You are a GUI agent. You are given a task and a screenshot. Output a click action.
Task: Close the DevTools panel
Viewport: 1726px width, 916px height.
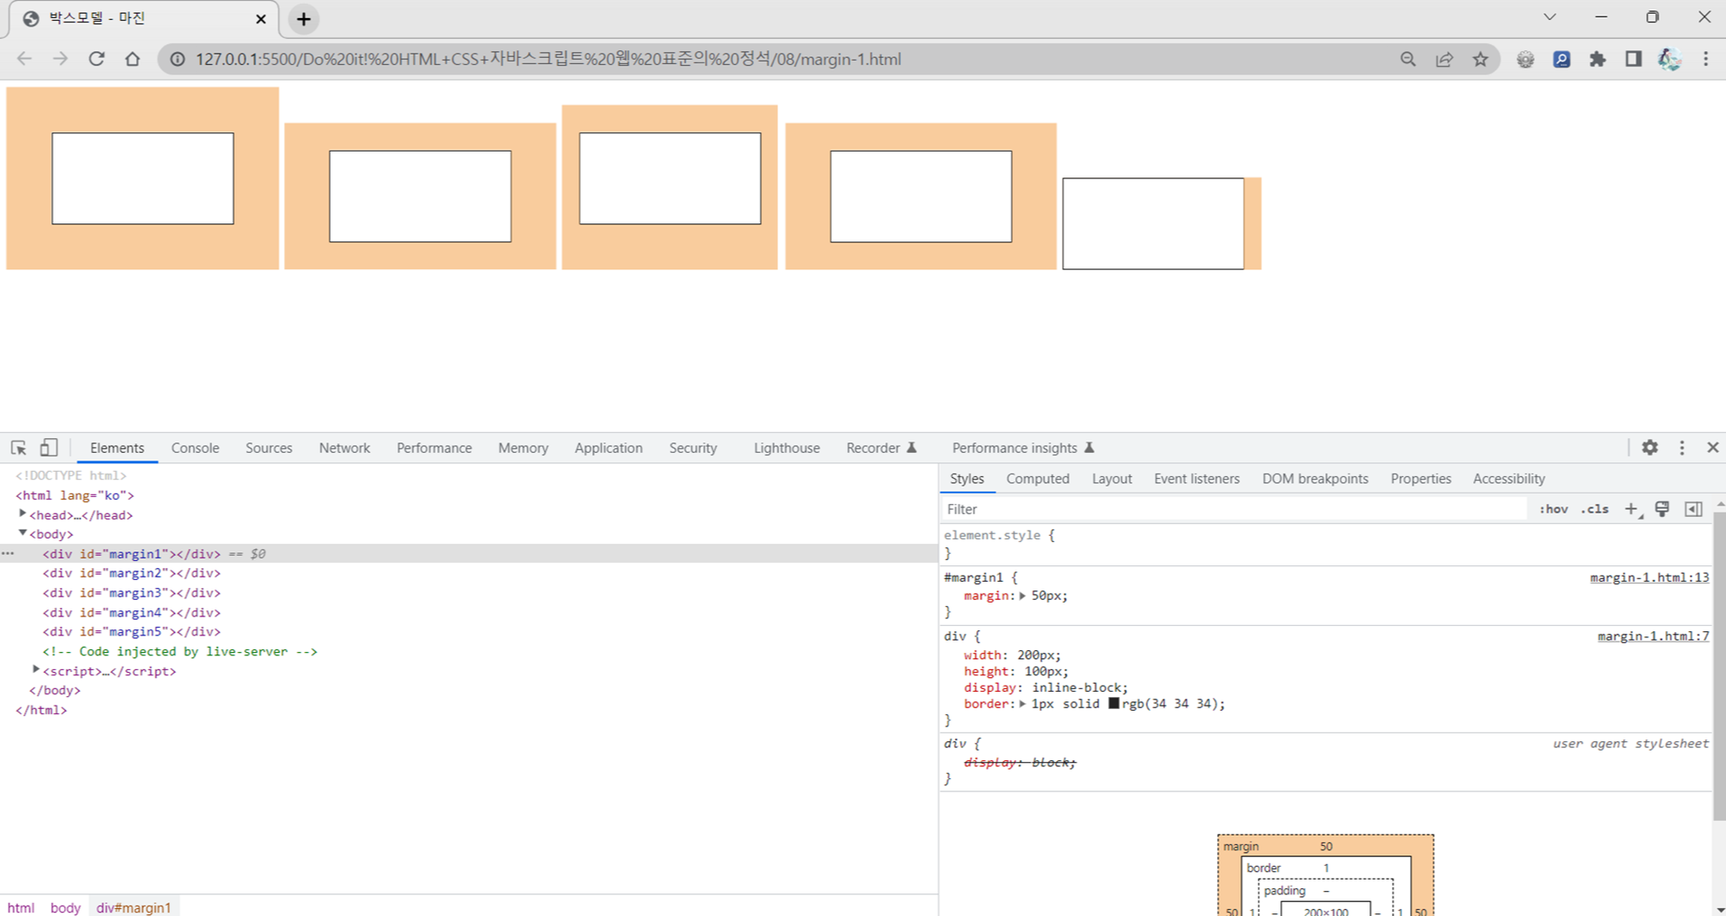pos(1713,448)
